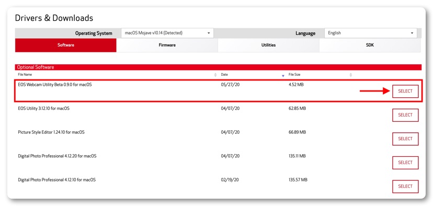Open the Operating System dropdown
Image resolution: width=433 pixels, height=206 pixels.
click(167, 33)
